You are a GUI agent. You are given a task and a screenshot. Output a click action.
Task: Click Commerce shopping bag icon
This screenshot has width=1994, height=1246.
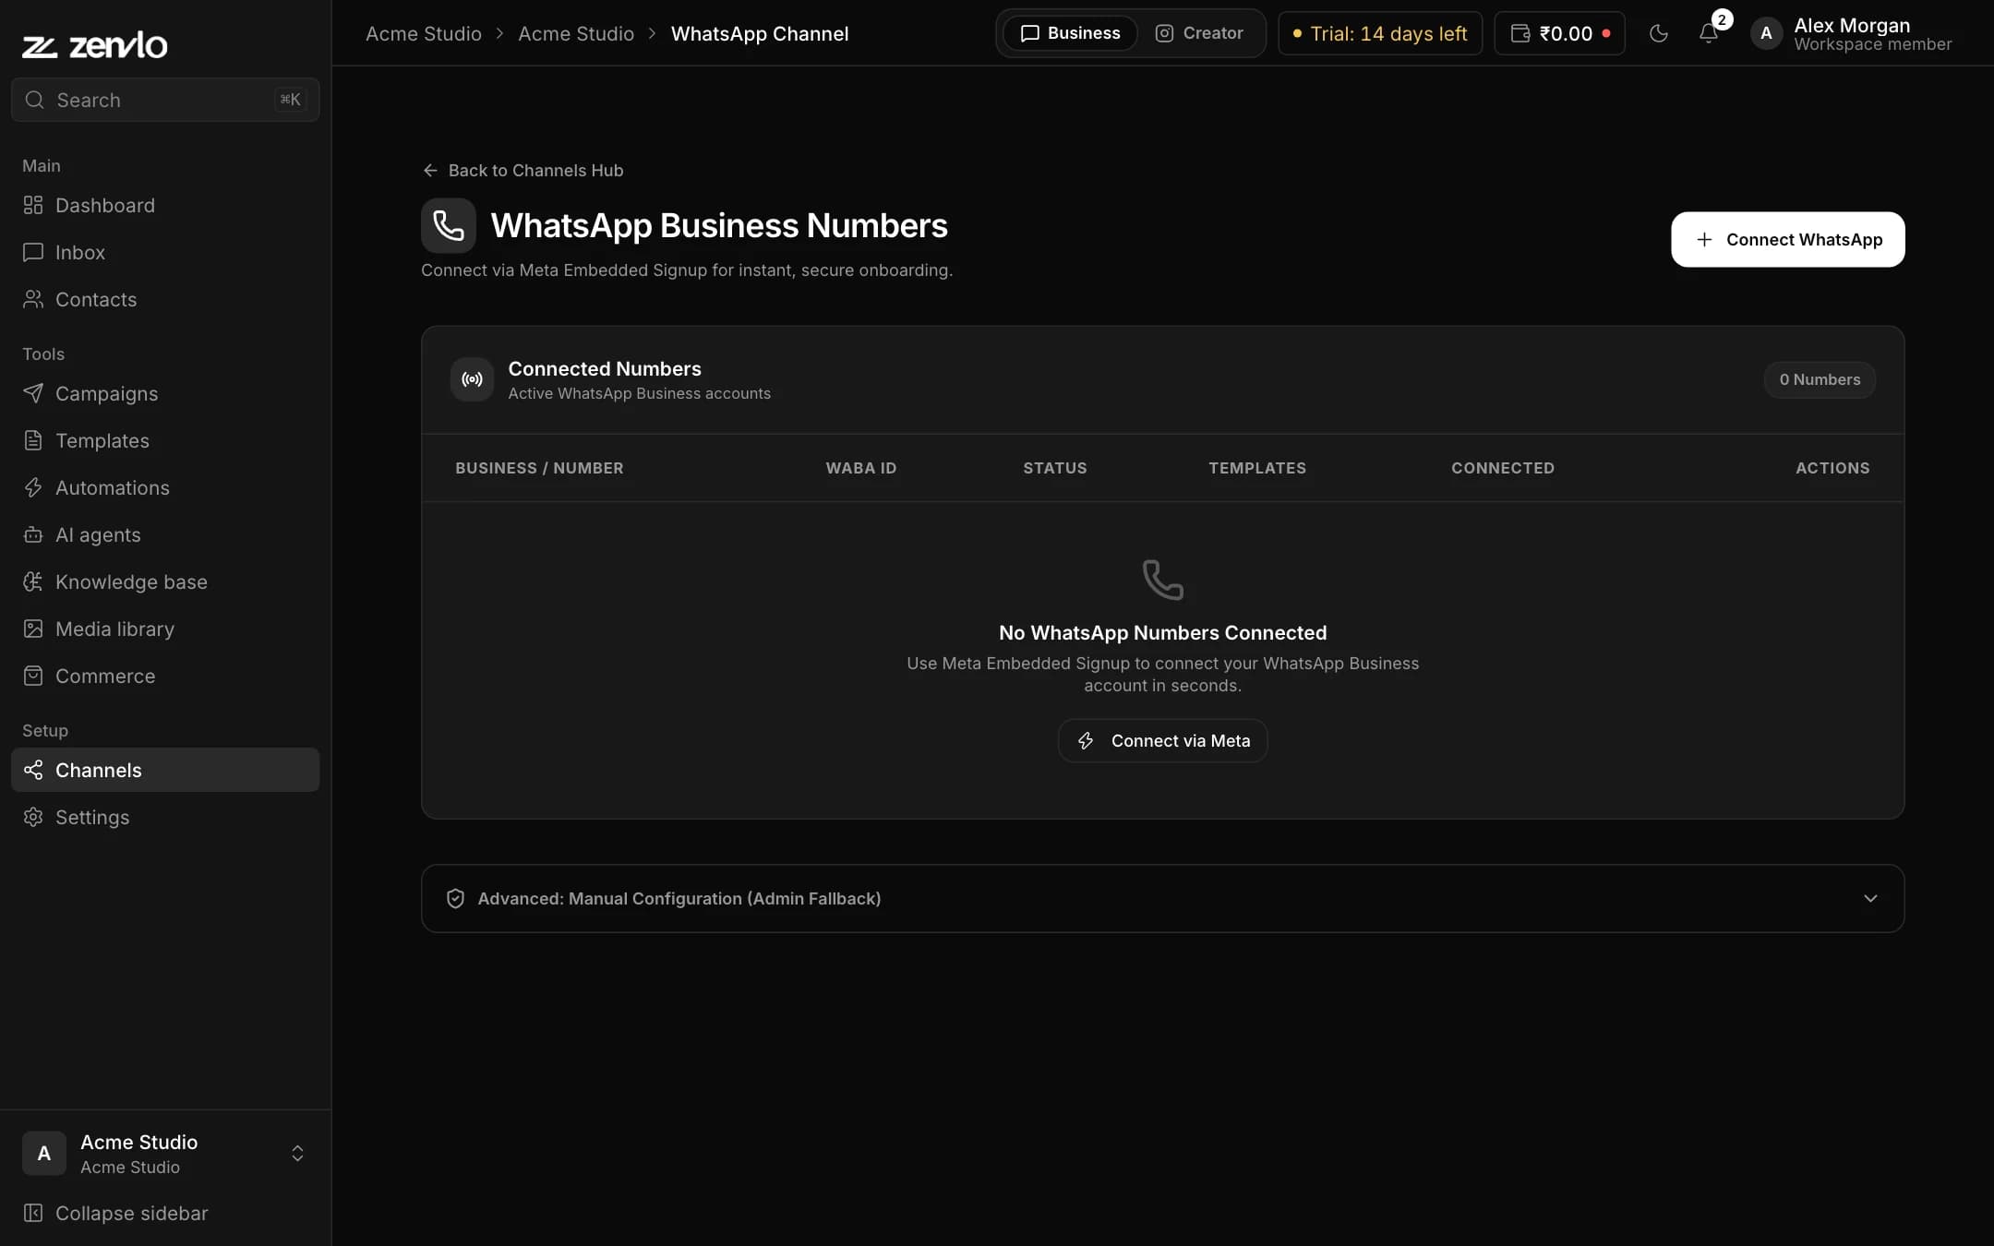33,676
